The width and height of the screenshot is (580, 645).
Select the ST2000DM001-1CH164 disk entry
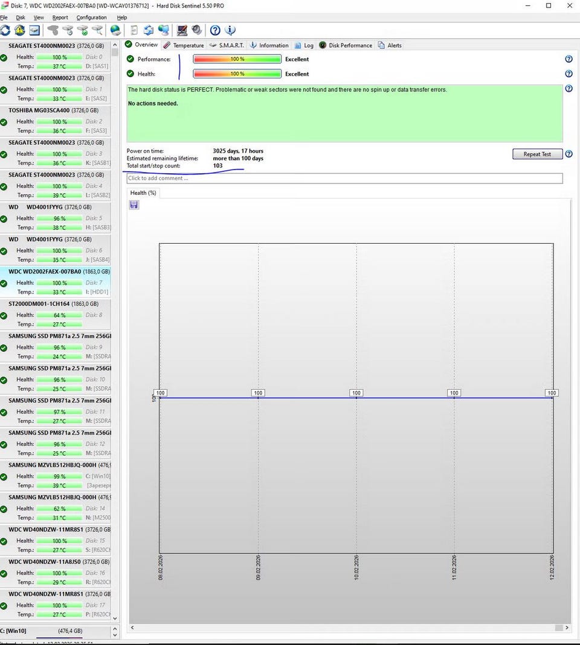[39, 303]
